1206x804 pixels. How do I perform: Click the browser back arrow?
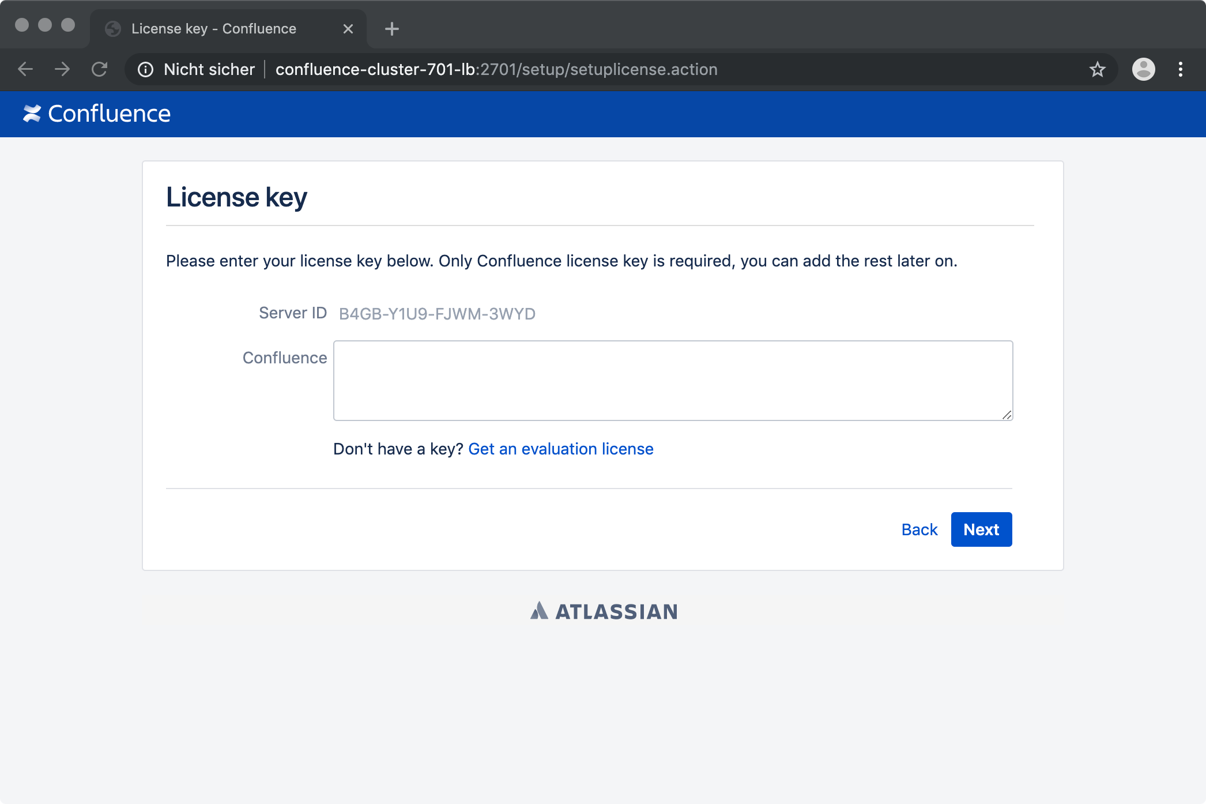point(25,69)
